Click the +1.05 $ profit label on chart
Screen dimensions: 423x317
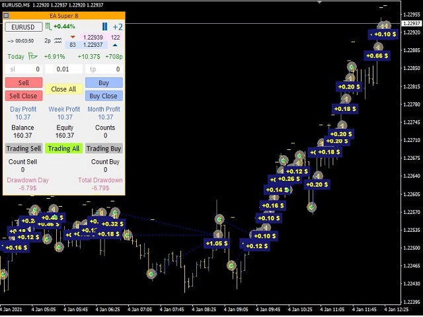coord(217,243)
